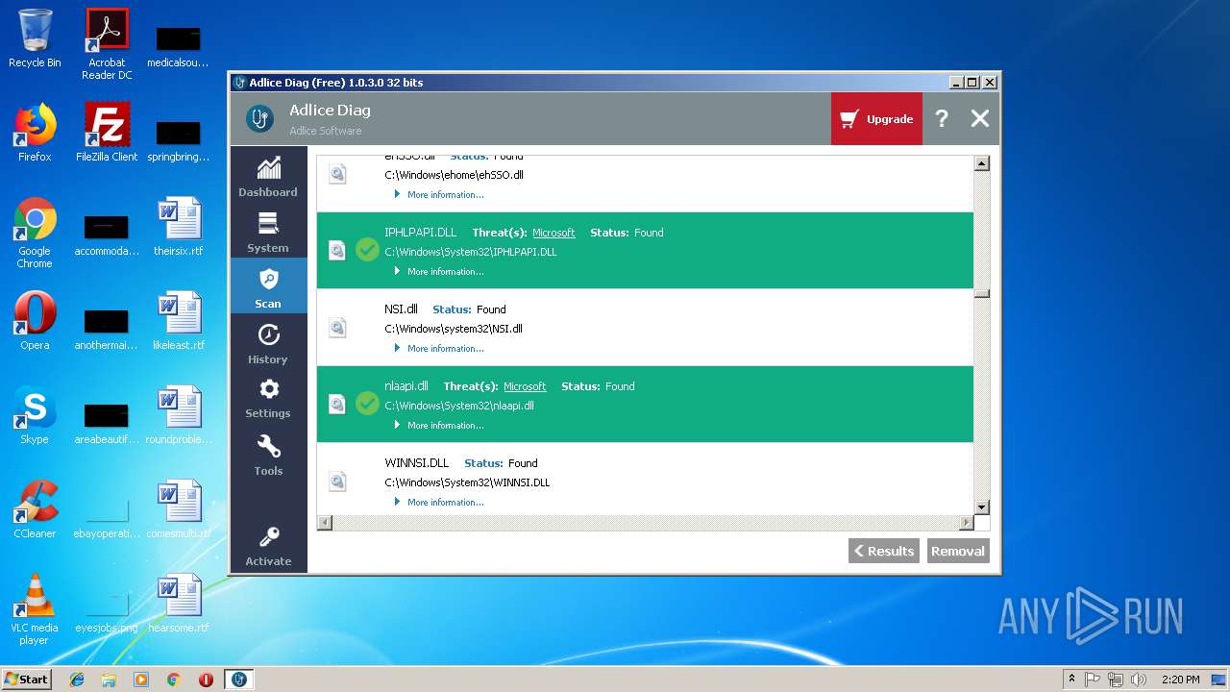The image size is (1230, 692).
Task: Select the path C:\Windows\system32\NSI.dll
Action: click(x=454, y=329)
